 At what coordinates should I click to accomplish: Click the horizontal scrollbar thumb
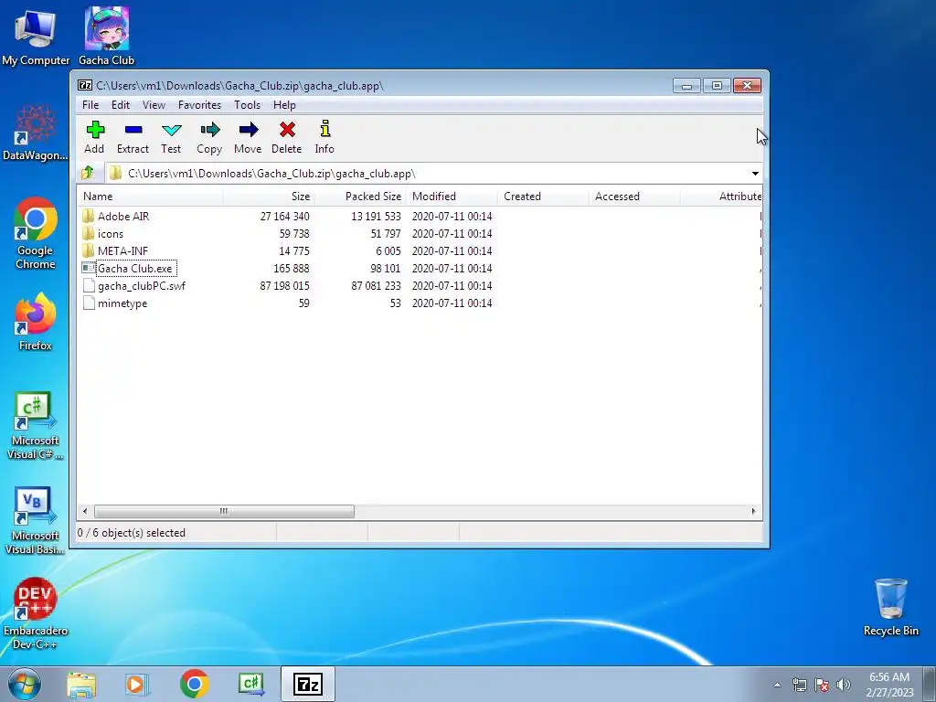click(224, 512)
